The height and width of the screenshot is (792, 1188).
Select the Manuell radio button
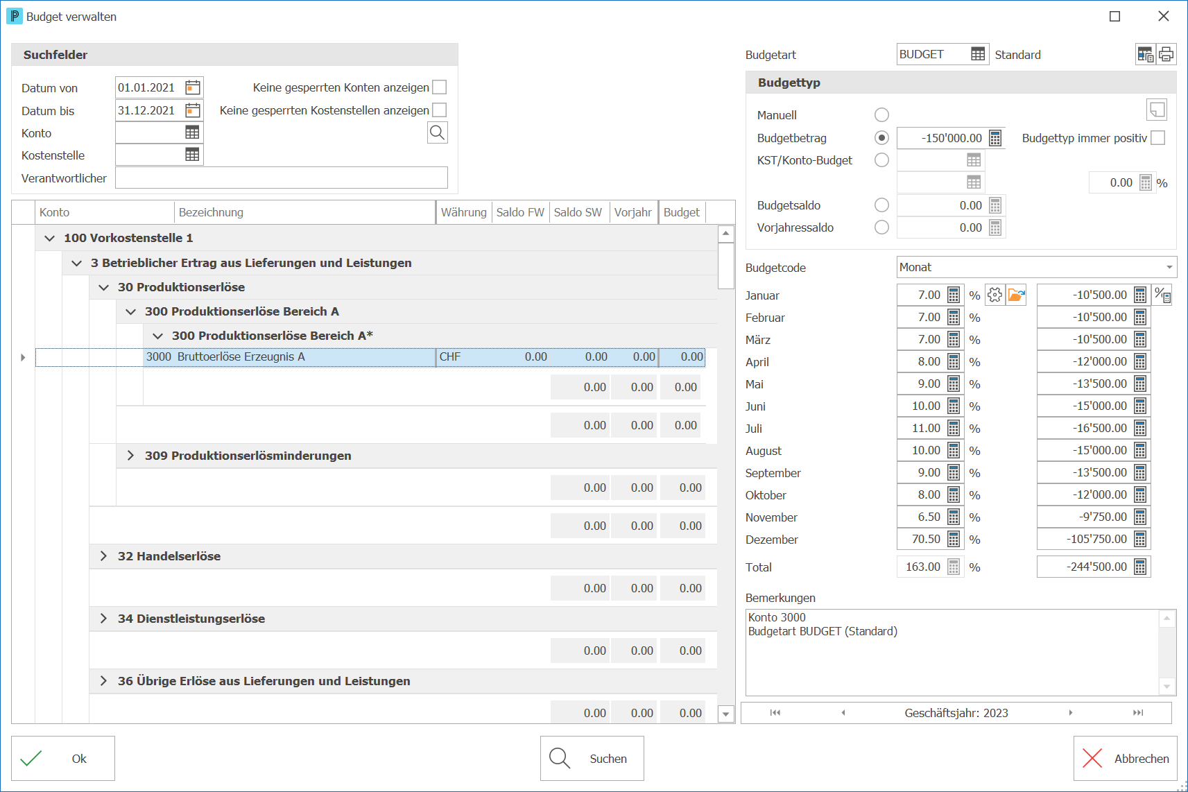[x=881, y=115]
